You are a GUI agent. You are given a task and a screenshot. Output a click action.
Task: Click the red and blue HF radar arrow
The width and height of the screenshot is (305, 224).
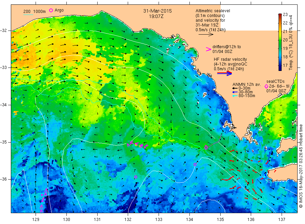(225, 73)
